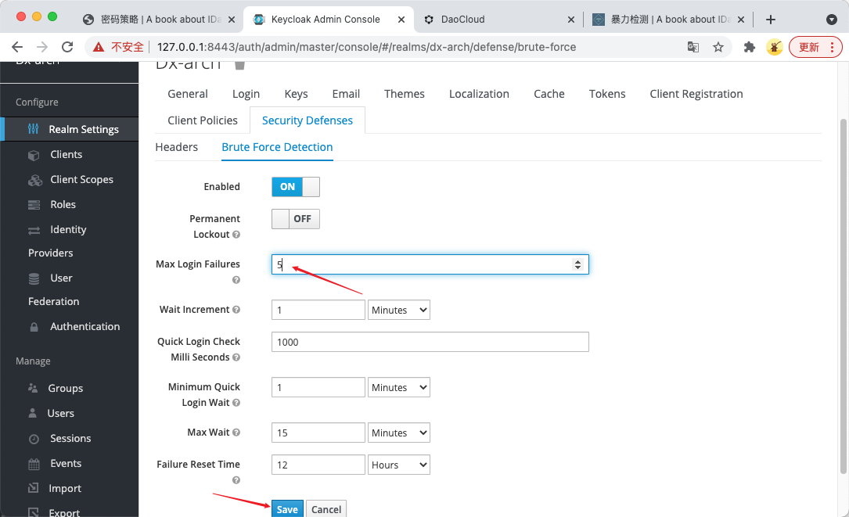
Task: Click the Client Scopes cubes icon
Action: click(34, 180)
